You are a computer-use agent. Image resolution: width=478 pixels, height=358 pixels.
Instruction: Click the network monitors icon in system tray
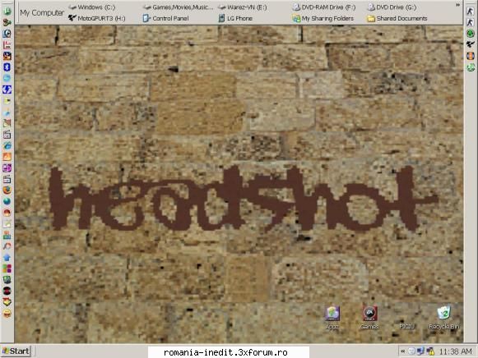point(421,351)
